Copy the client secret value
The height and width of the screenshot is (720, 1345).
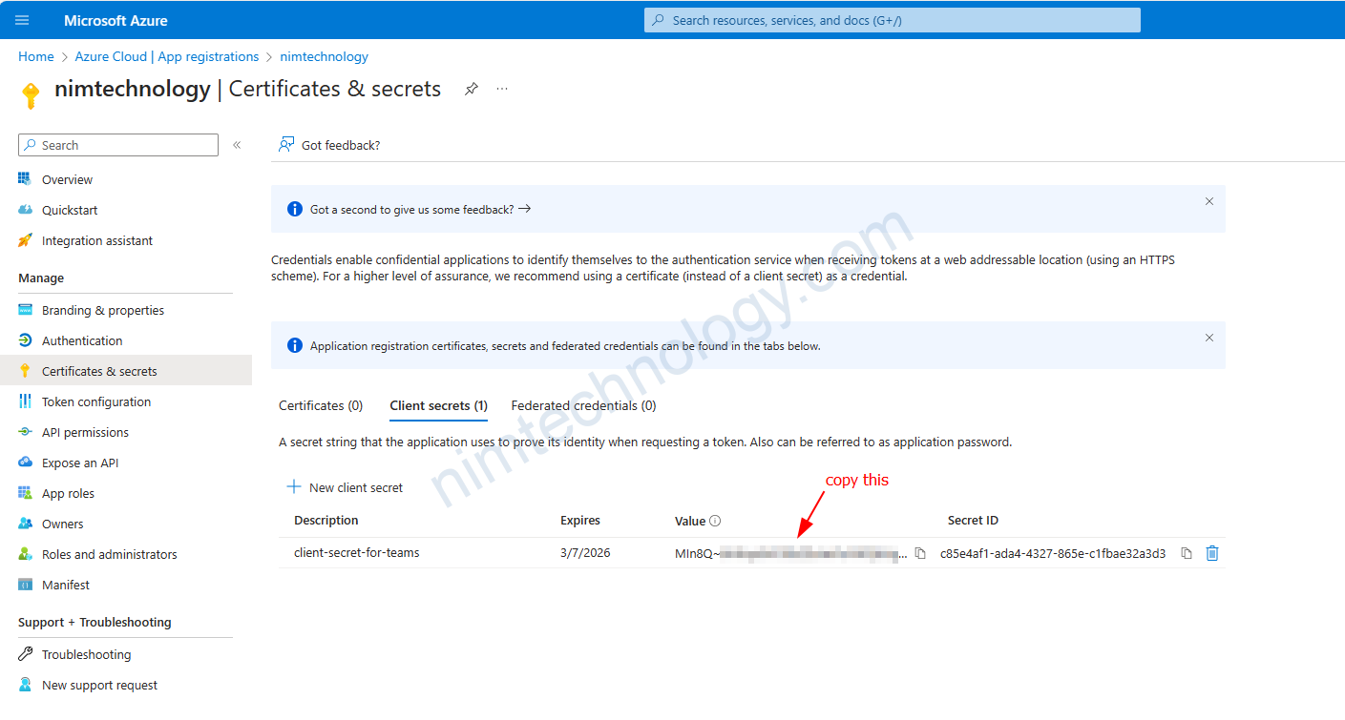(x=920, y=553)
